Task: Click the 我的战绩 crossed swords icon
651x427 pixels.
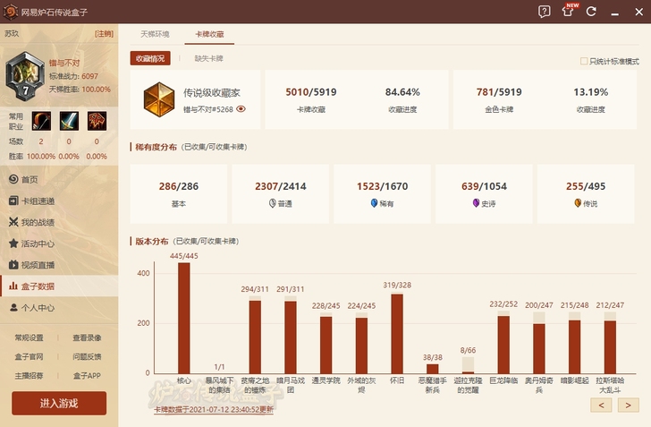Action: tap(13, 222)
